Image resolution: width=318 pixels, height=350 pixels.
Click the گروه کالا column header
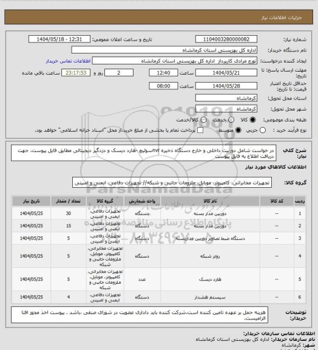click(x=105, y=201)
